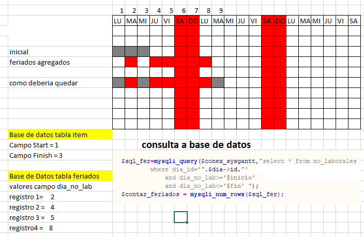
Task: Select column number 5 above the calendar
Action: 169,10
